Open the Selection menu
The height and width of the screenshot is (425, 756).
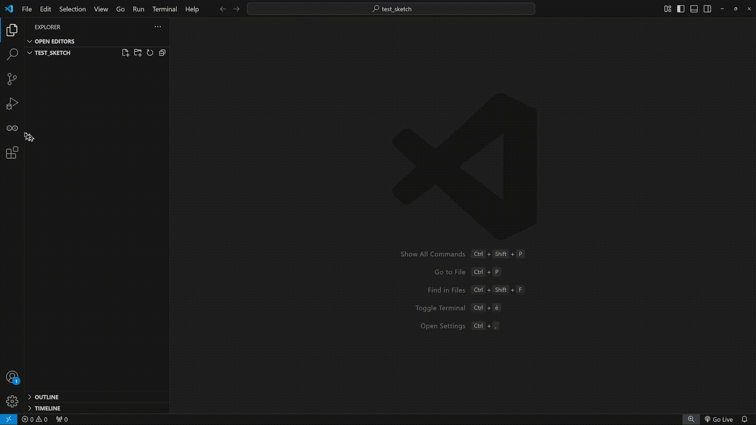point(72,9)
